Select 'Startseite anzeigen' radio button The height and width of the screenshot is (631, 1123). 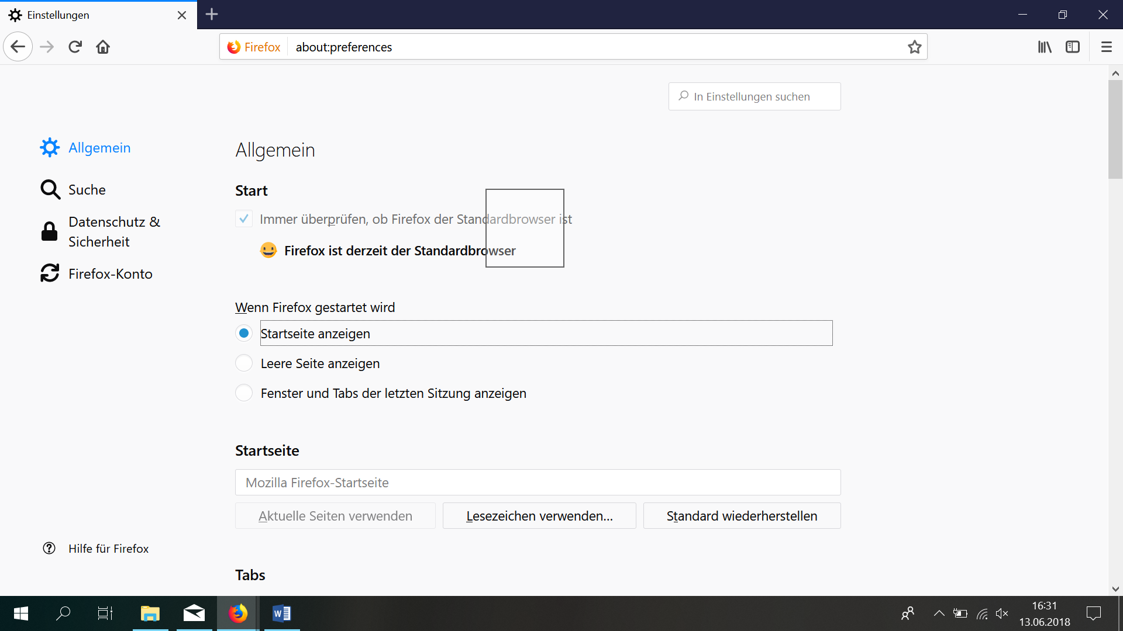click(x=244, y=333)
